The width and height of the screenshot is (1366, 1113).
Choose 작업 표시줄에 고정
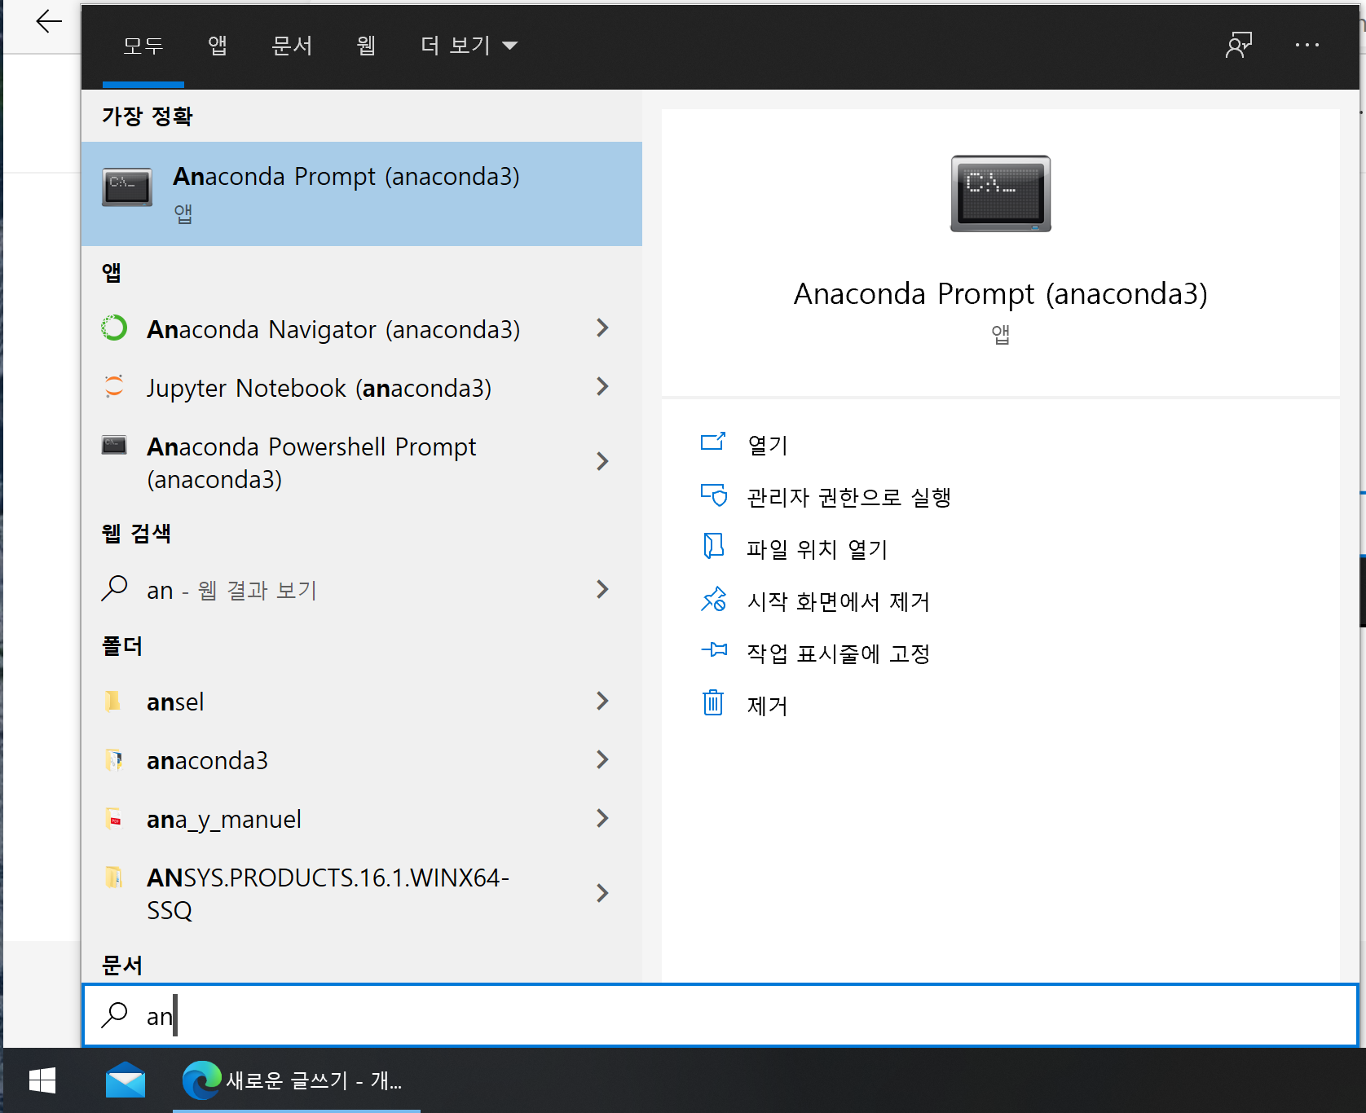[x=839, y=653]
